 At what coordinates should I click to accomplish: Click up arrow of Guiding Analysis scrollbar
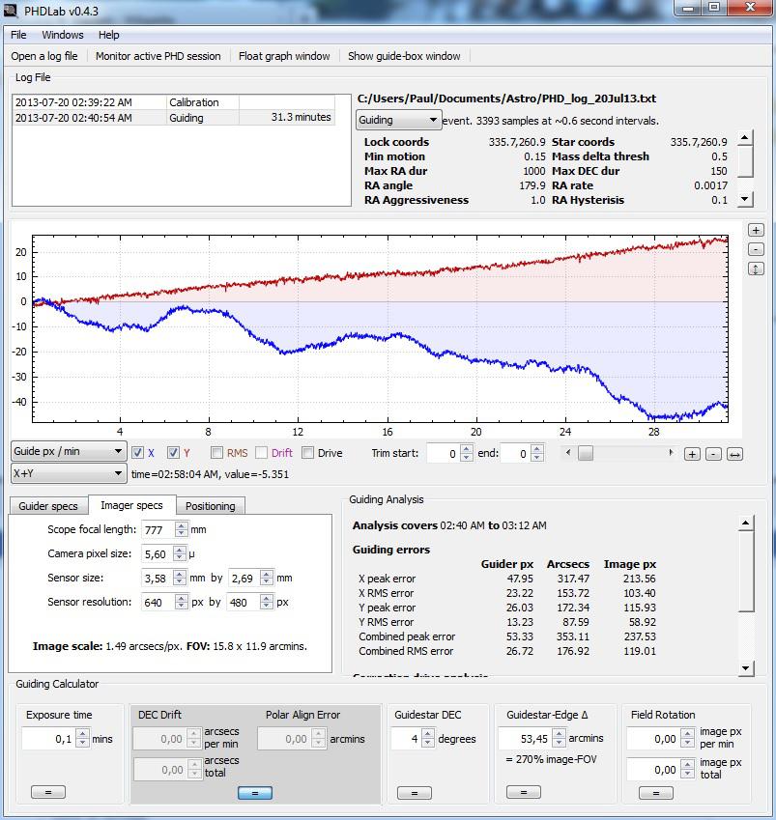coord(746,523)
